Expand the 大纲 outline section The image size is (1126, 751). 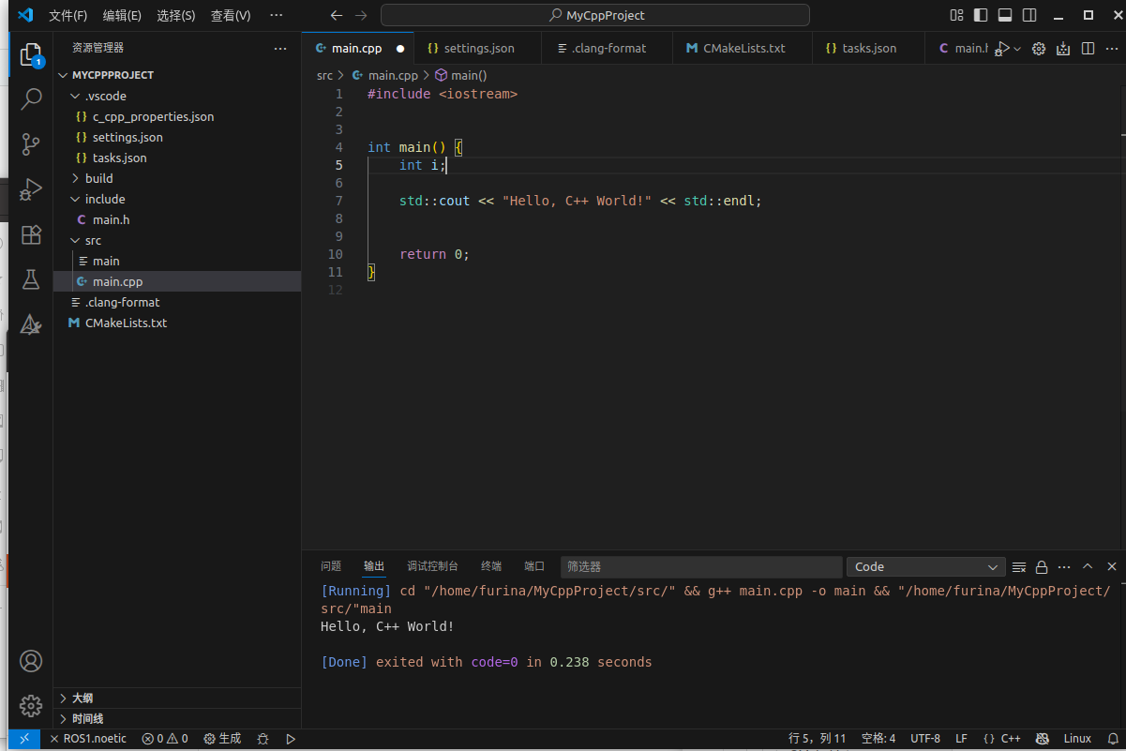(83, 698)
